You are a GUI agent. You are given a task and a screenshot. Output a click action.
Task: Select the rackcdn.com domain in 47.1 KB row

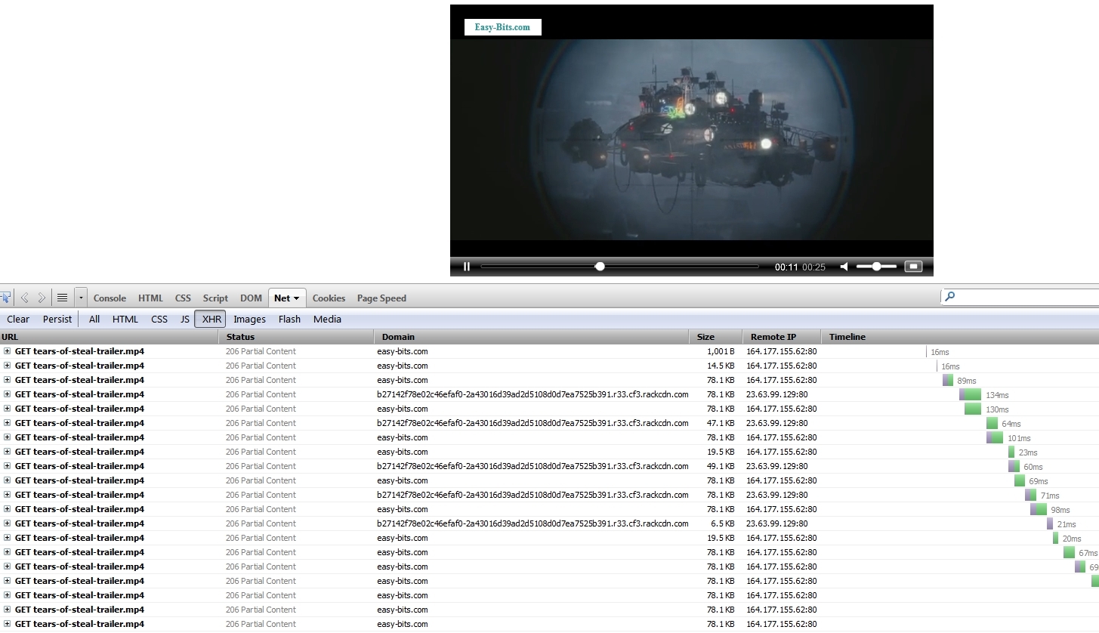tap(533, 423)
